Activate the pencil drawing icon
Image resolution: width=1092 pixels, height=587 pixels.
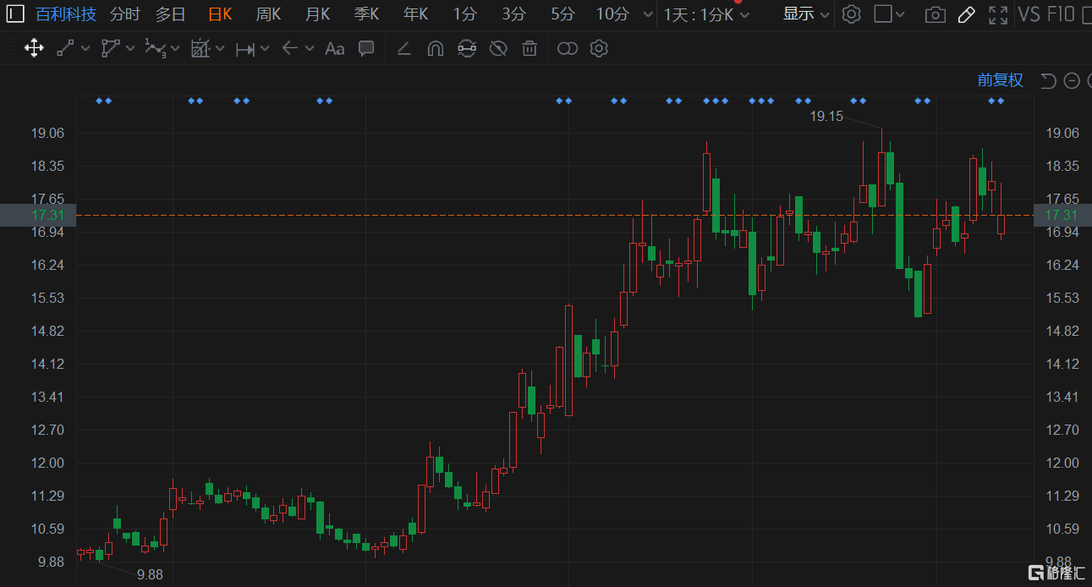[967, 14]
